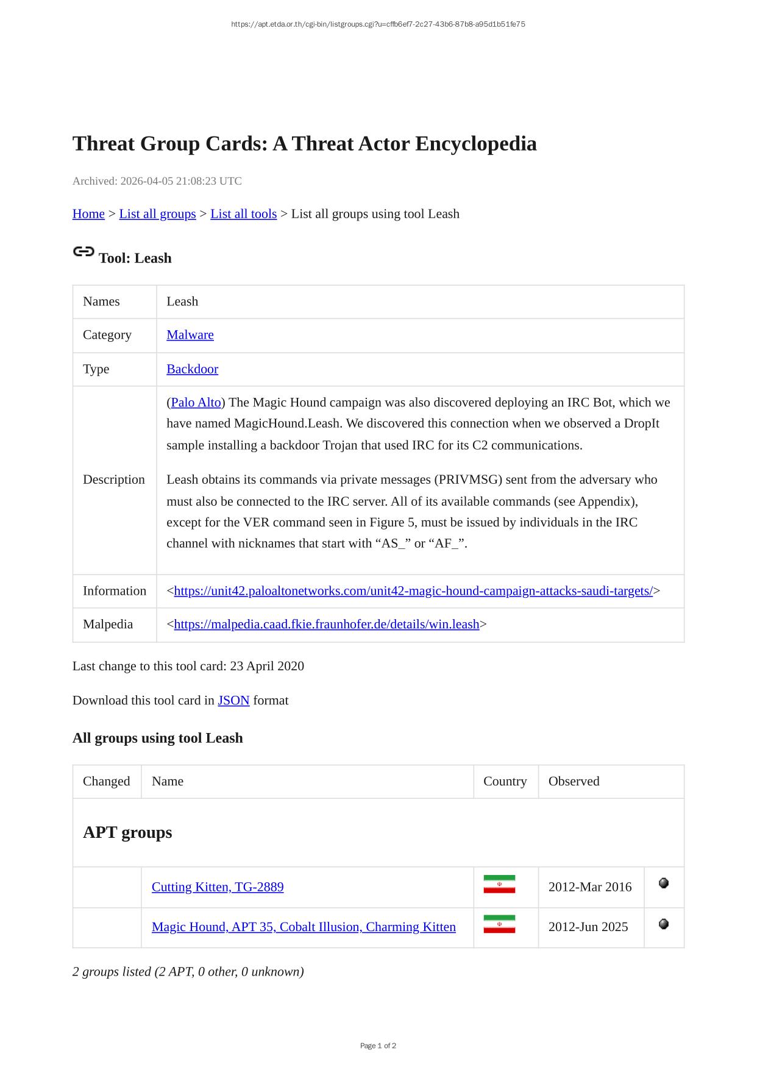The height and width of the screenshot is (1070, 757).
Task: Open the Malware category link
Action: pos(190,335)
